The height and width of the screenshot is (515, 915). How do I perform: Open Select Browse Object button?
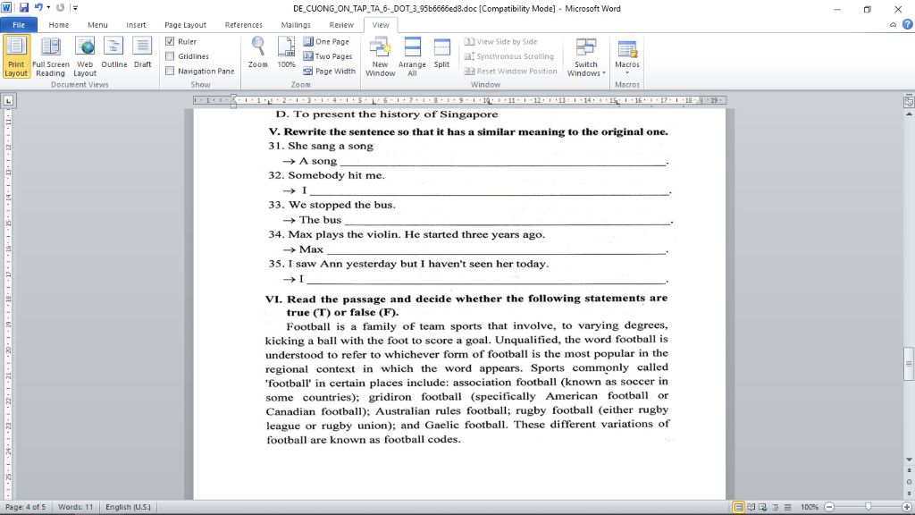[909, 482]
